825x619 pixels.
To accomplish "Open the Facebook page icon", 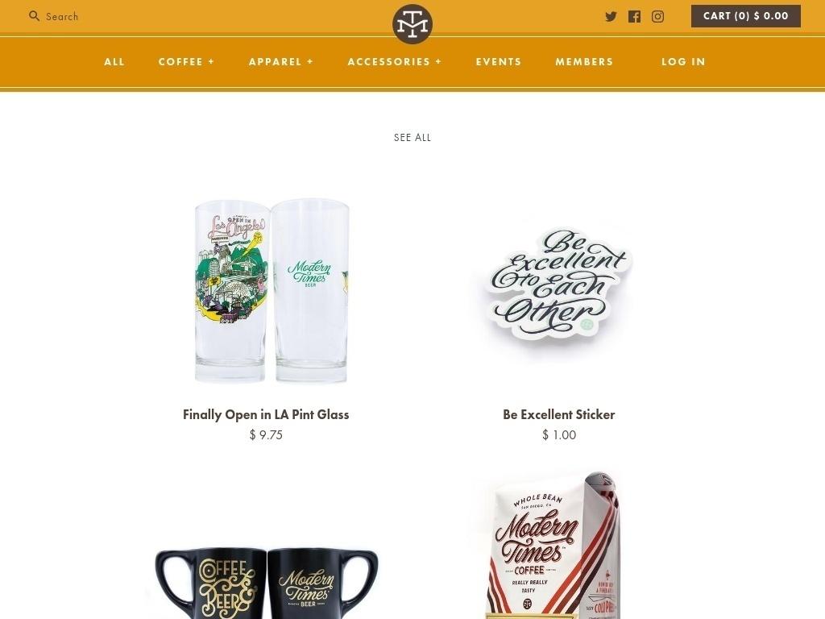I will click(x=635, y=16).
